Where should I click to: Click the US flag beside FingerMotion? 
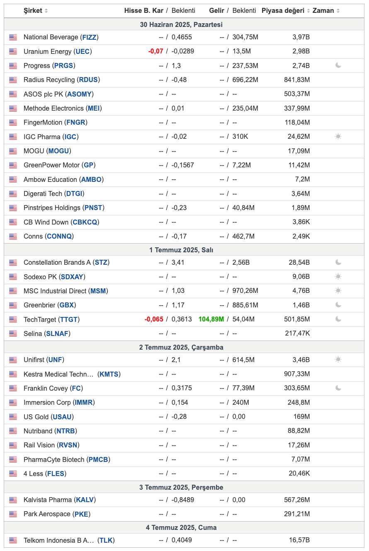click(x=13, y=123)
